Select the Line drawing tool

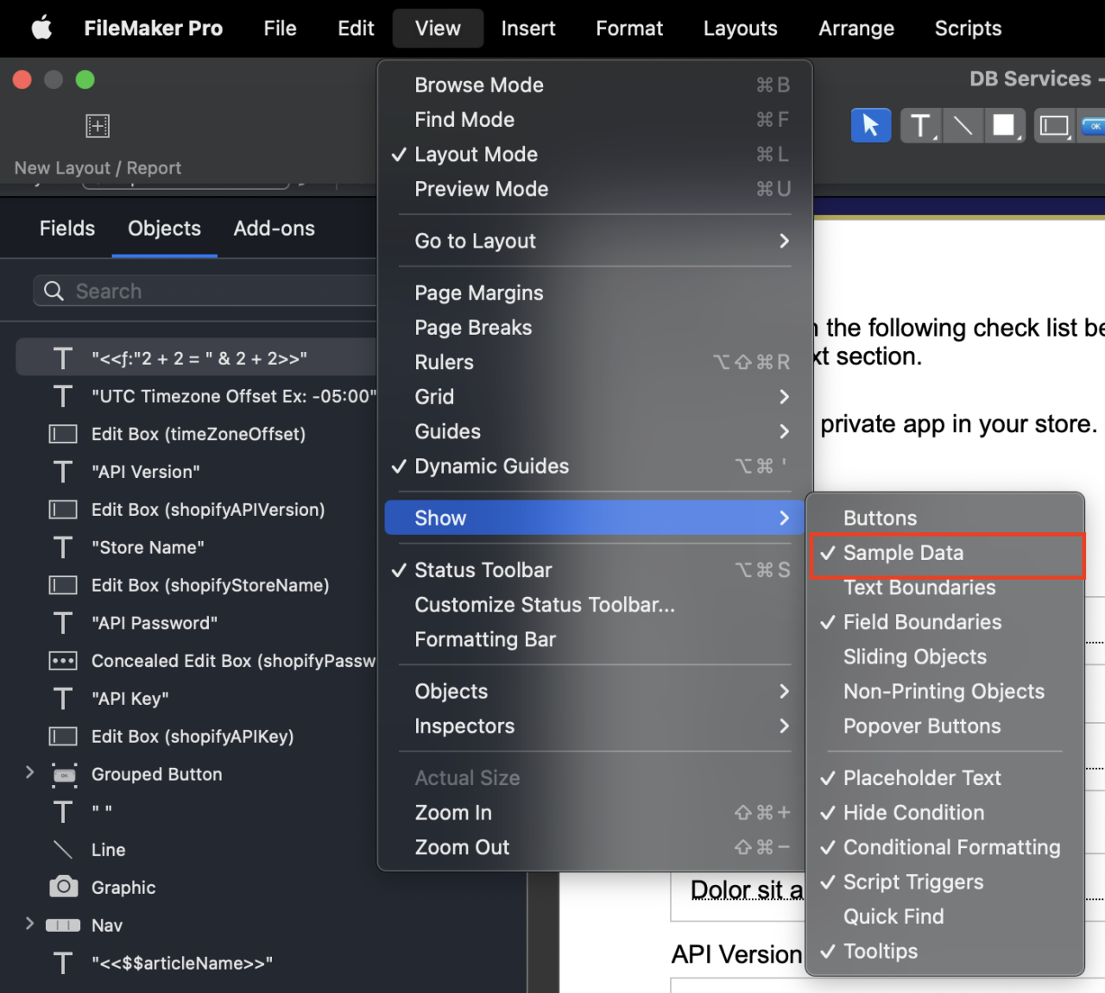point(963,126)
